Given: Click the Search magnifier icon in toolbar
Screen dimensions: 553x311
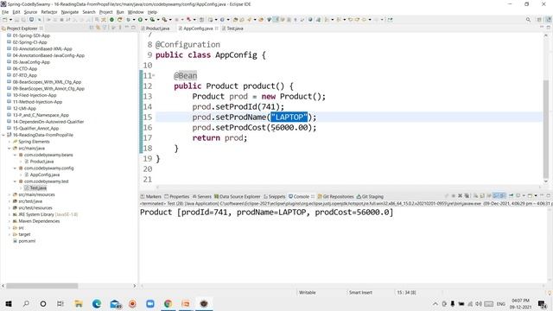Looking at the screenshot, I should [528, 20].
